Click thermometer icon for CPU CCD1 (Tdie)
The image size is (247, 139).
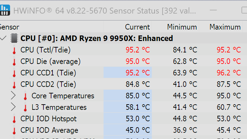click(x=14, y=73)
